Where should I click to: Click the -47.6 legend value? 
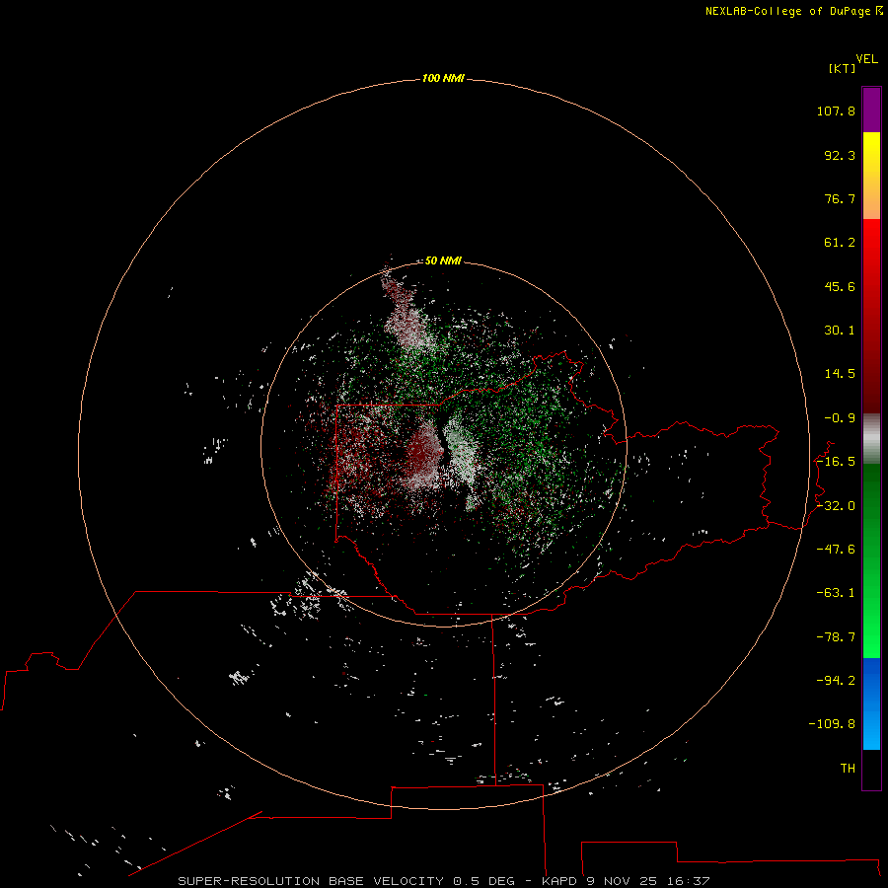point(836,550)
